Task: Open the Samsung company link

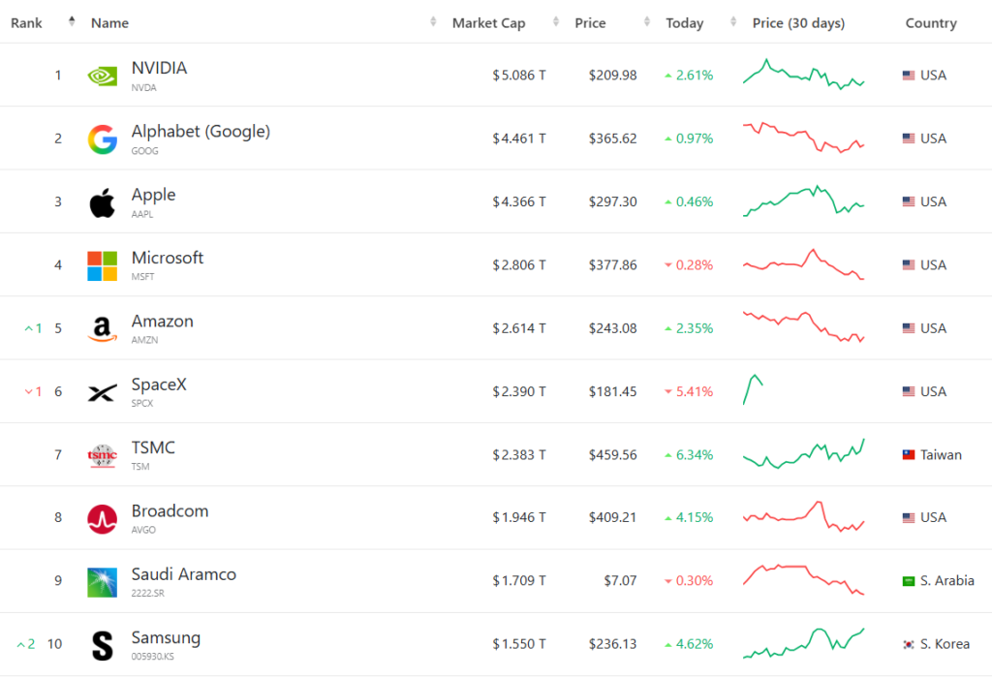Action: click(166, 637)
